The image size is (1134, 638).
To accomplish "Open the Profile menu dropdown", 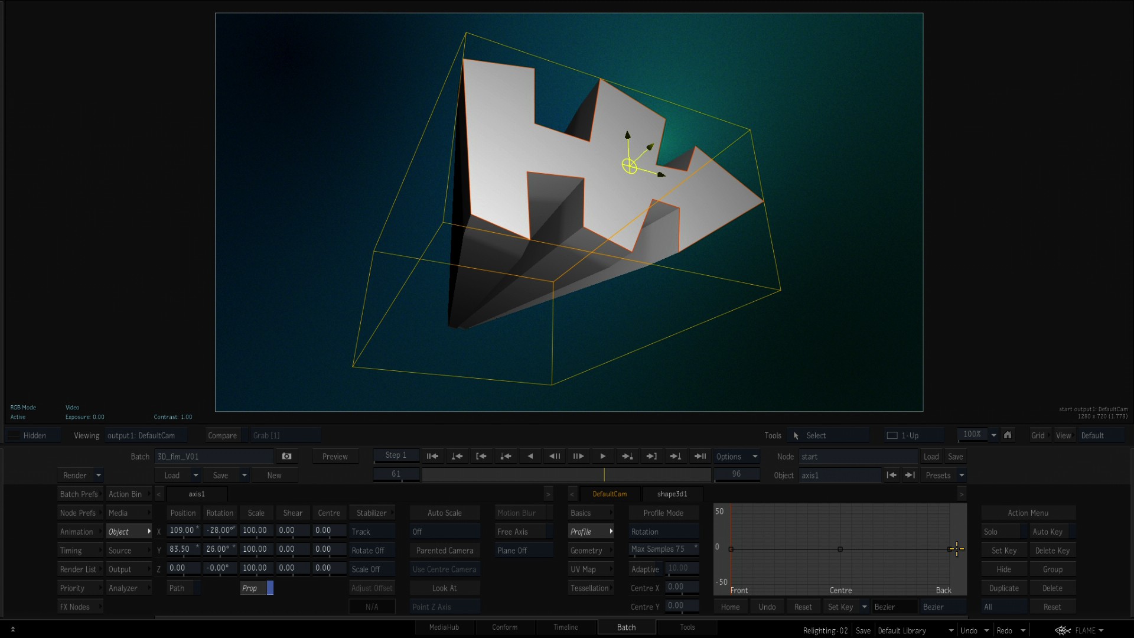I will 591,532.
